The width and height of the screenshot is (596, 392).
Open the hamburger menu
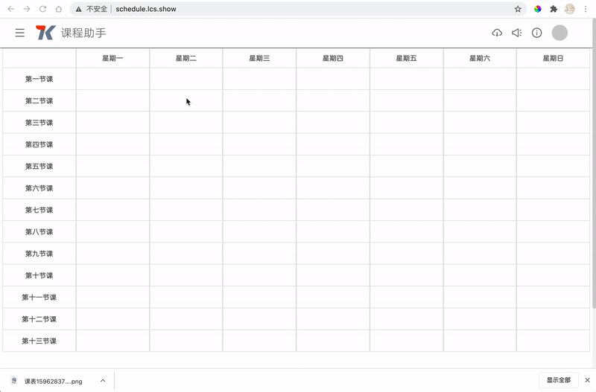(20, 33)
